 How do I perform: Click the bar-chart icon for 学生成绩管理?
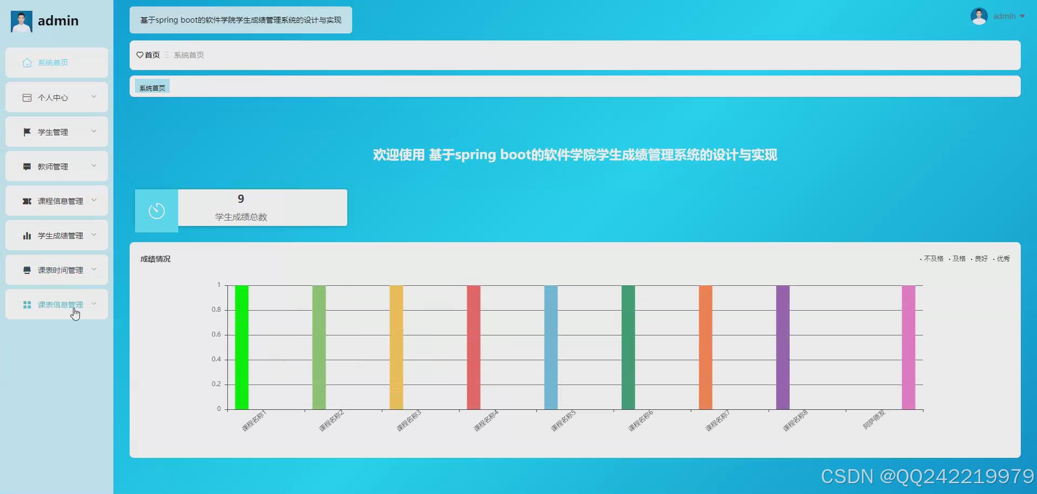tap(27, 235)
